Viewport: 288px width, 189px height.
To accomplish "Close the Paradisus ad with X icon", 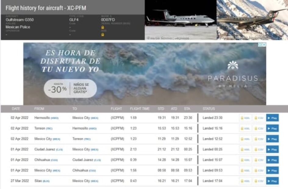I will tap(264, 45).
